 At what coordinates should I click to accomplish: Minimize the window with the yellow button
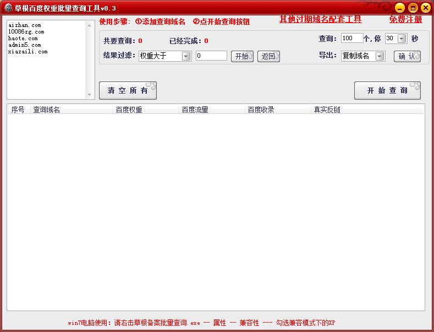(x=400, y=8)
